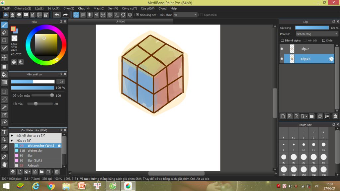Open the add-brush dropdown in brush panel

pyautogui.click(x=27, y=172)
